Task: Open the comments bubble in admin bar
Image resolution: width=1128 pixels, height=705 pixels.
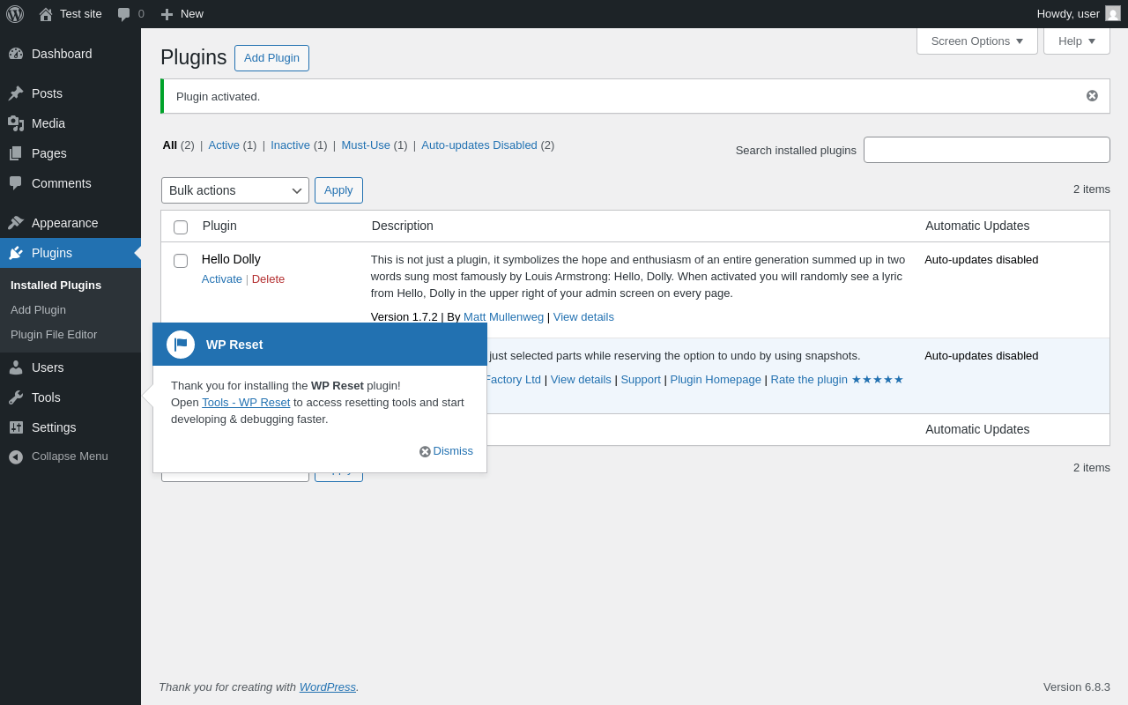Action: (124, 14)
